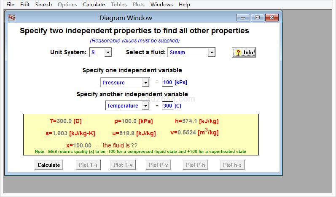Image resolution: width=336 pixels, height=197 pixels.
Task: Click the Plot P-v button
Action: (159, 165)
